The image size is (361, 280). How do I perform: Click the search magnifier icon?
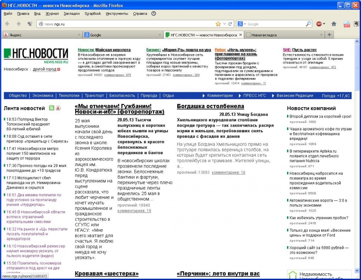pos(309,24)
